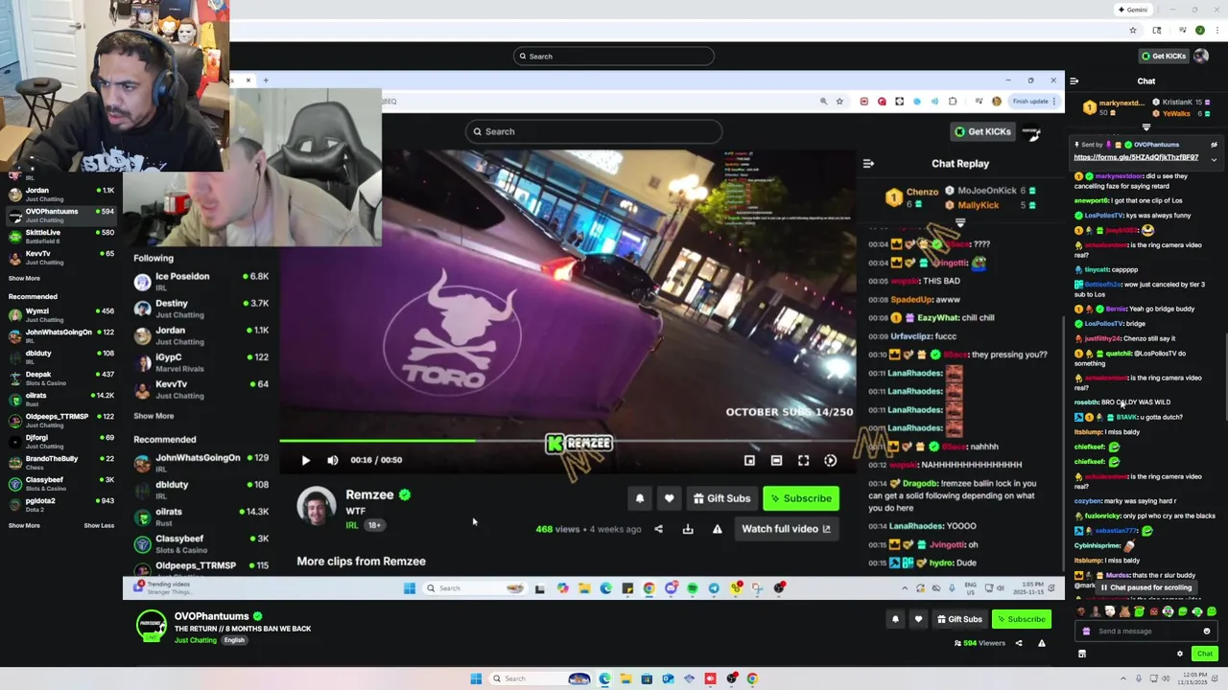Viewport: 1228px width, 690px height.
Task: Click bottom taskbar Search box
Action: pyautogui.click(x=539, y=678)
